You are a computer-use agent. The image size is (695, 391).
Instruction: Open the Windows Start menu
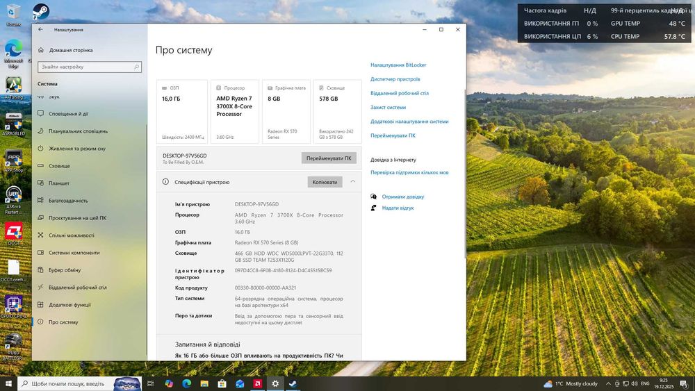[8, 383]
